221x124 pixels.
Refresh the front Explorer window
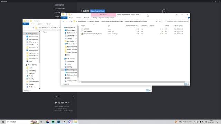160,21
